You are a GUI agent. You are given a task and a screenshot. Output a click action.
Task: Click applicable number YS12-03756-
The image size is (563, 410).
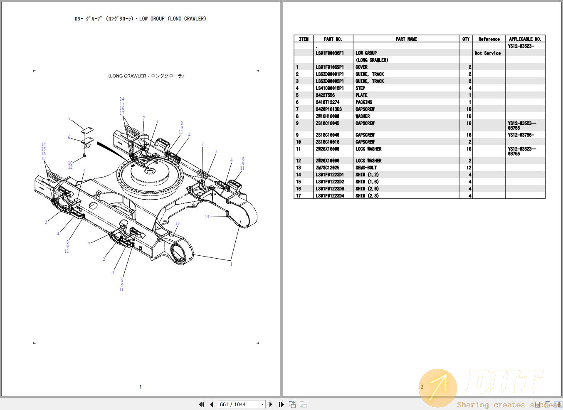(x=521, y=135)
